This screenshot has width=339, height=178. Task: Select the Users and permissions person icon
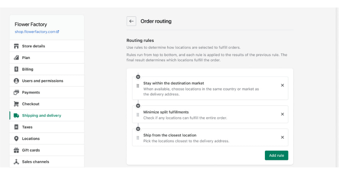[x=16, y=81]
